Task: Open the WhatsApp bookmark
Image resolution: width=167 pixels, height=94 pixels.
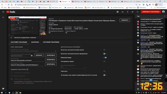Action: [x=79, y=8]
